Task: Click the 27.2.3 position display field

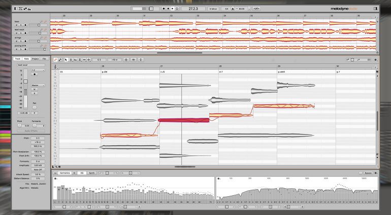Action: [x=193, y=9]
